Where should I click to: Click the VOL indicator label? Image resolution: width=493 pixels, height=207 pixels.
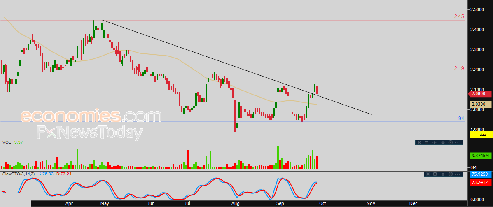click(6, 142)
